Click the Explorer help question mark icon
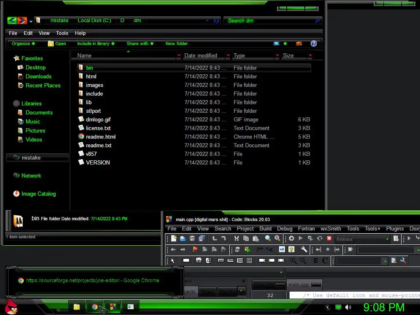420x315 pixels. click(x=314, y=43)
